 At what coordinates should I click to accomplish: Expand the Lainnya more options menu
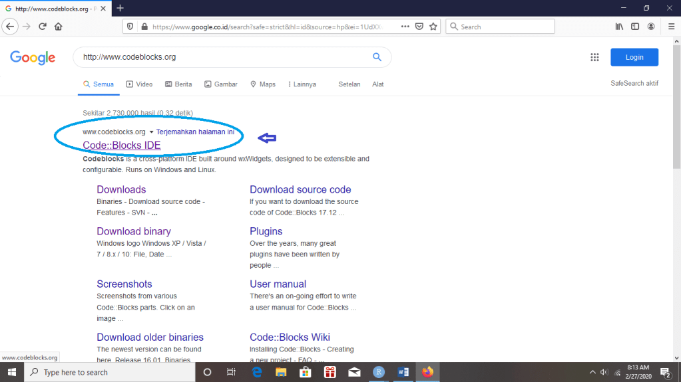[302, 84]
